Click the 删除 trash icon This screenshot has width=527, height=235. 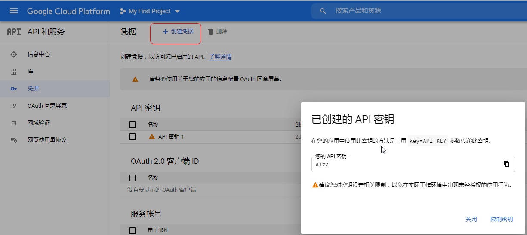point(210,32)
